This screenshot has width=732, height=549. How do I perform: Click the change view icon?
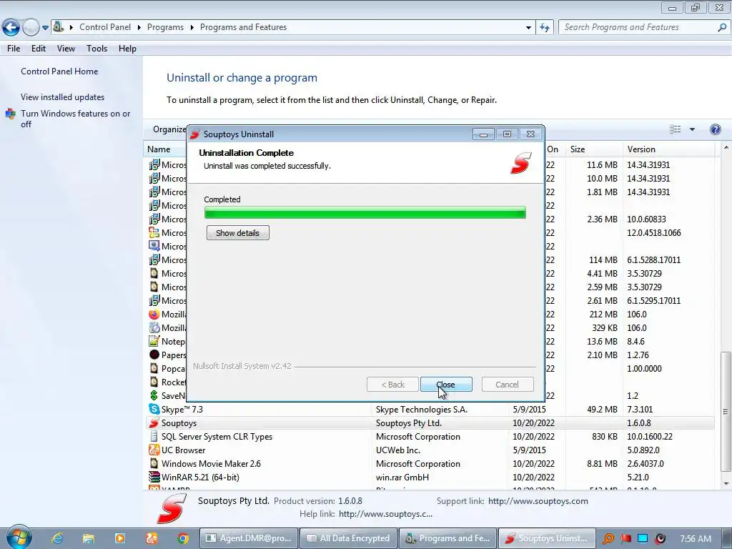675,129
